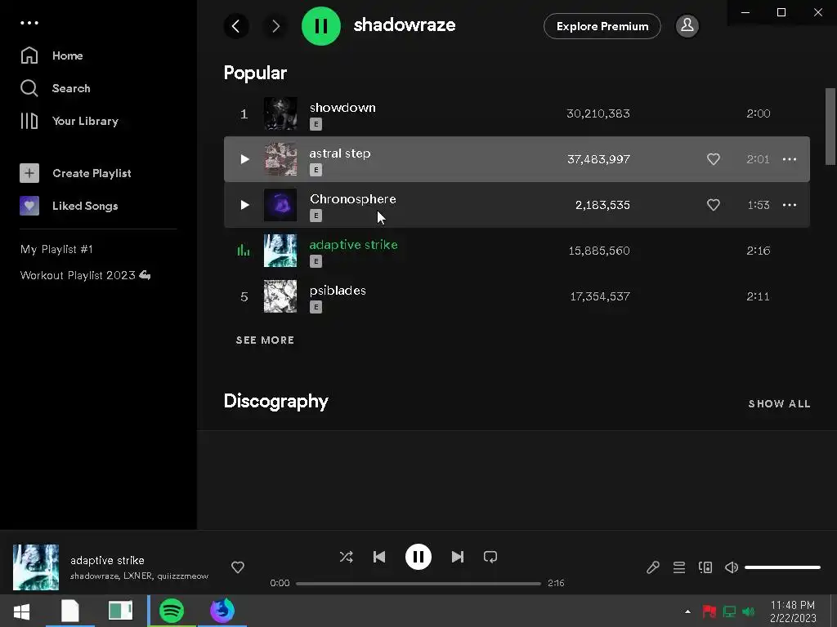This screenshot has width=837, height=627.
Task: Click the showdown album thumbnail
Action: tap(280, 113)
